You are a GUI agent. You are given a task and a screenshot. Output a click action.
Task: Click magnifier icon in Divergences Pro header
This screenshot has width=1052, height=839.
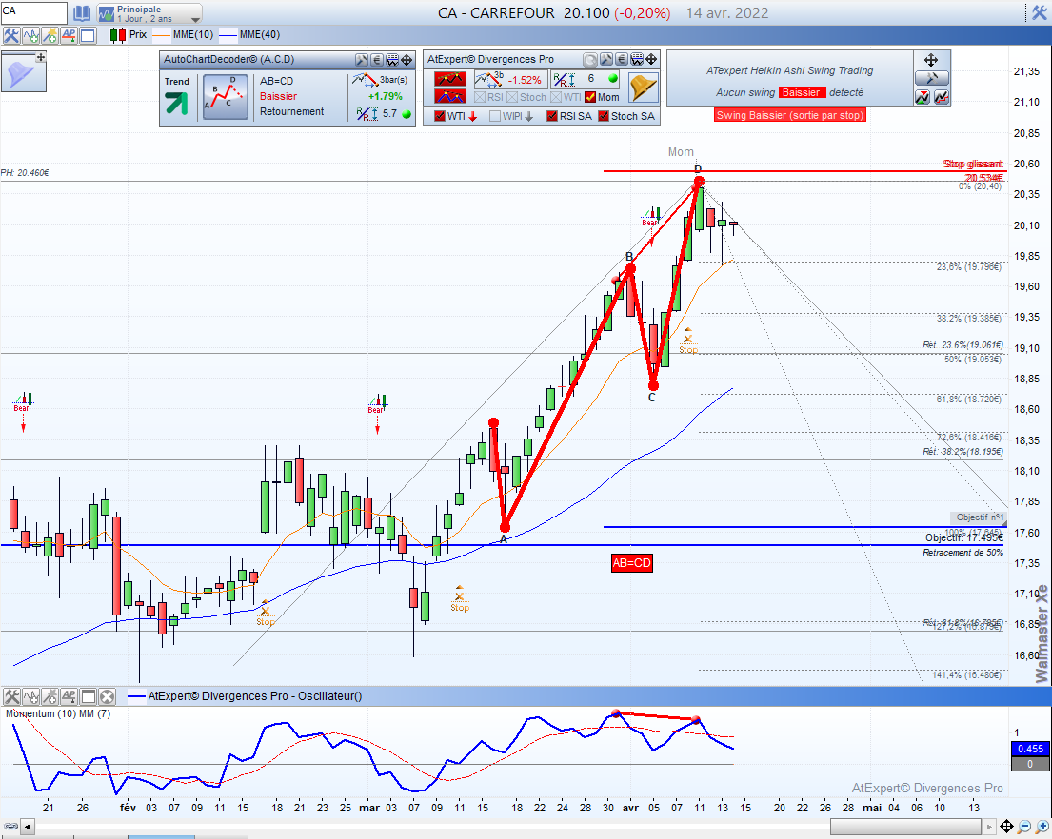tap(589, 60)
